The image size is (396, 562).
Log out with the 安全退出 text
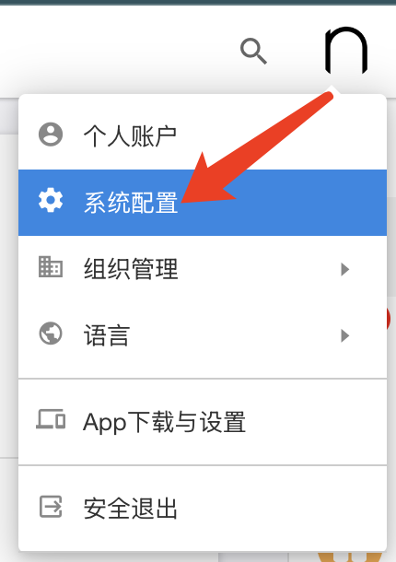point(131,509)
